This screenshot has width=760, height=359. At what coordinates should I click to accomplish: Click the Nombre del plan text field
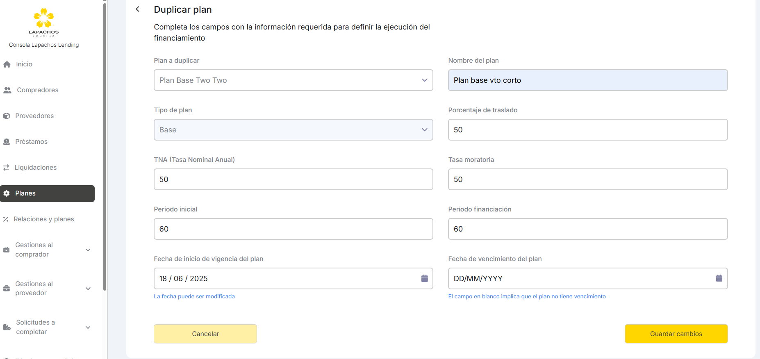tap(587, 80)
